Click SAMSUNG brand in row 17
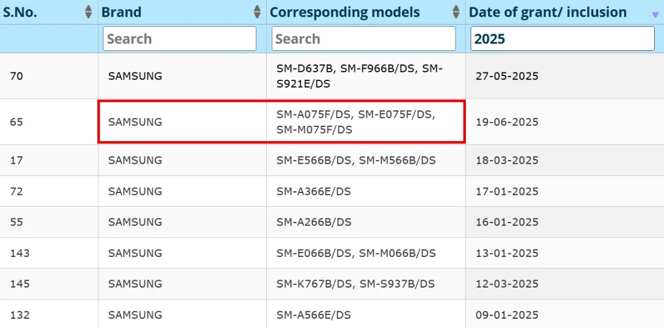The image size is (664, 328). [x=135, y=161]
